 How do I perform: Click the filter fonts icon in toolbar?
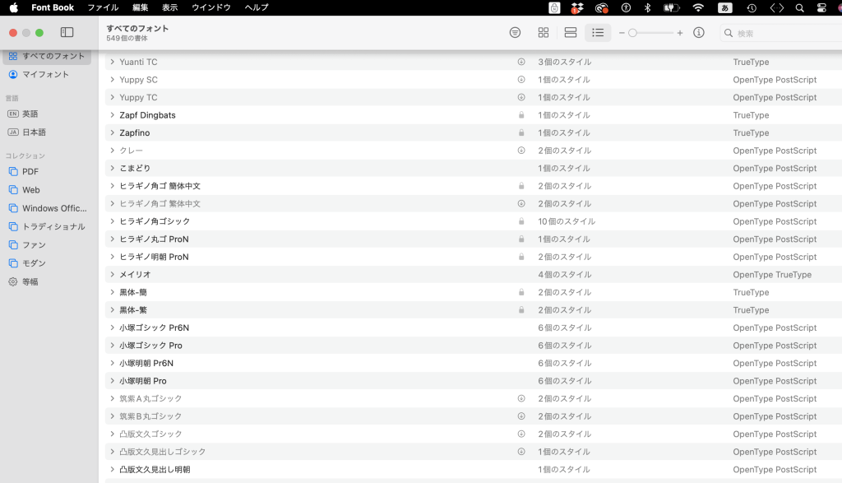coord(515,33)
